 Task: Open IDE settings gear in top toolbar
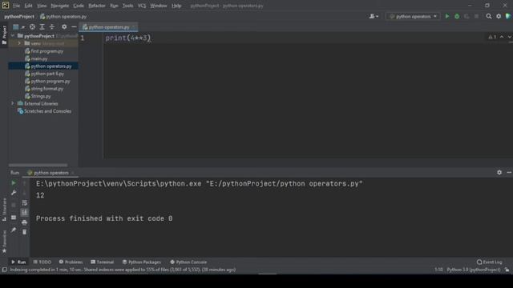499,16
